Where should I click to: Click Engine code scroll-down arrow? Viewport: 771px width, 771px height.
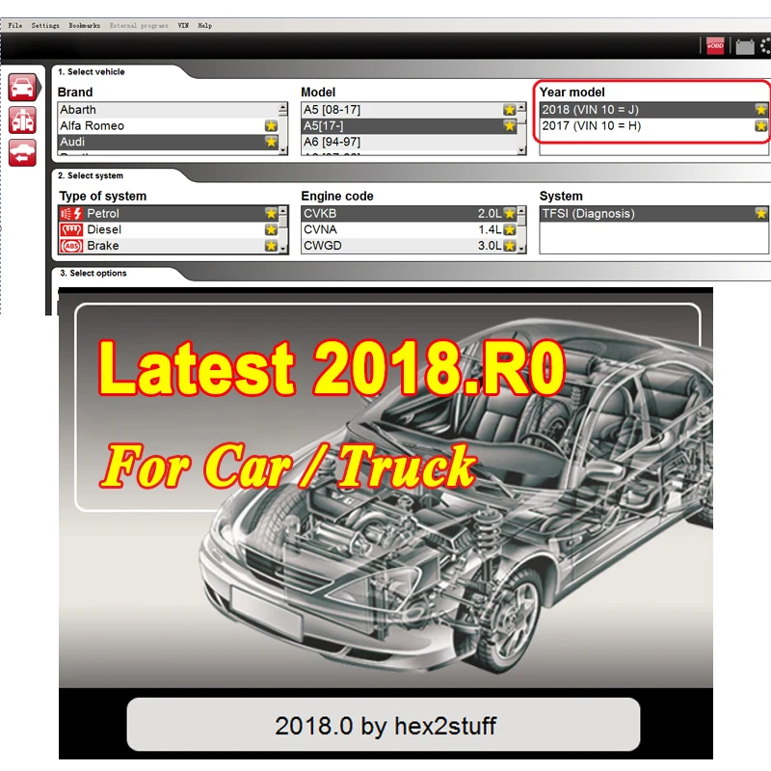click(521, 249)
